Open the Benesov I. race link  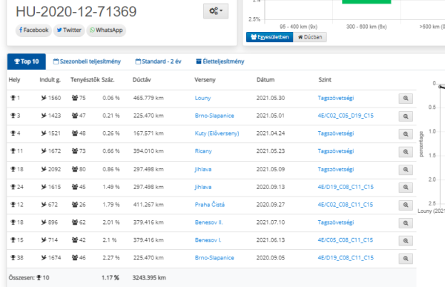208,240
